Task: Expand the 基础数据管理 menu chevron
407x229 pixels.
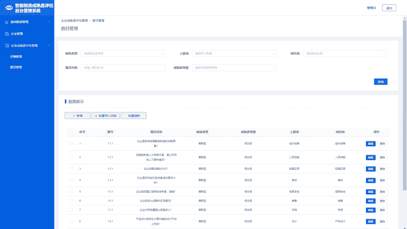Action: 48,22
